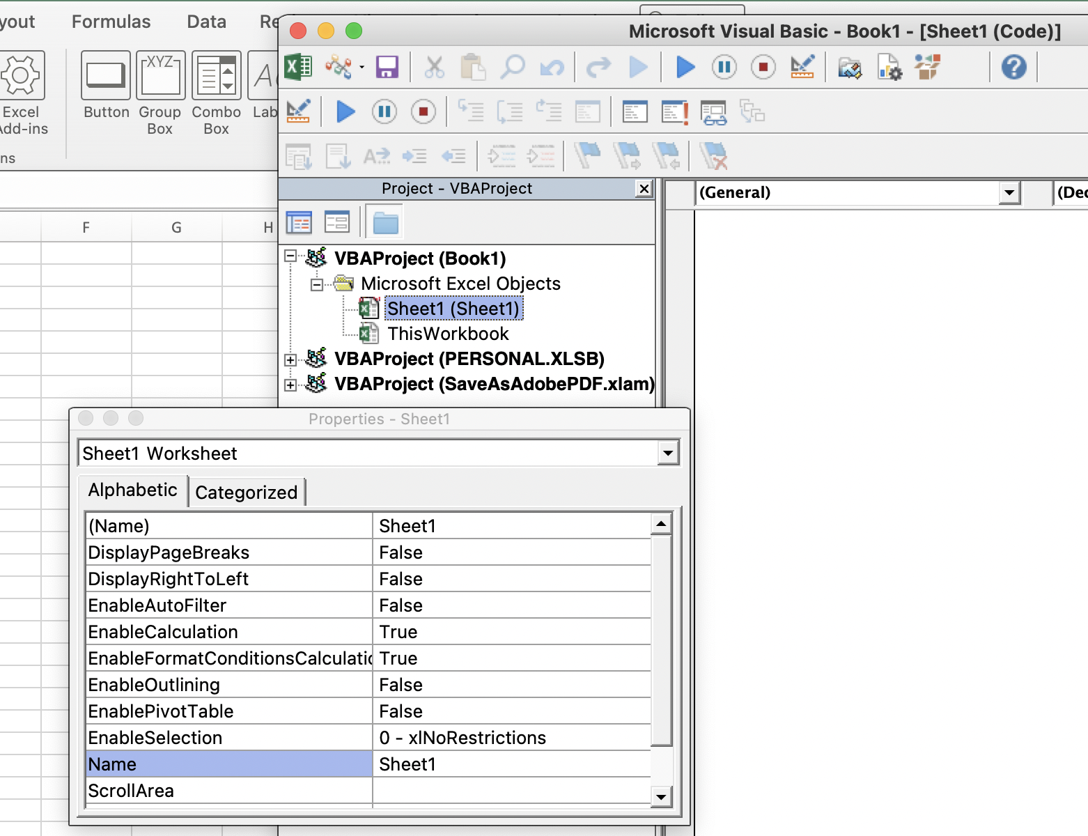Switch to the Categorized tab
1088x836 pixels.
click(x=246, y=493)
